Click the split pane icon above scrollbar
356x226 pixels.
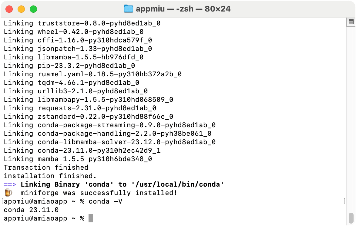point(351,22)
